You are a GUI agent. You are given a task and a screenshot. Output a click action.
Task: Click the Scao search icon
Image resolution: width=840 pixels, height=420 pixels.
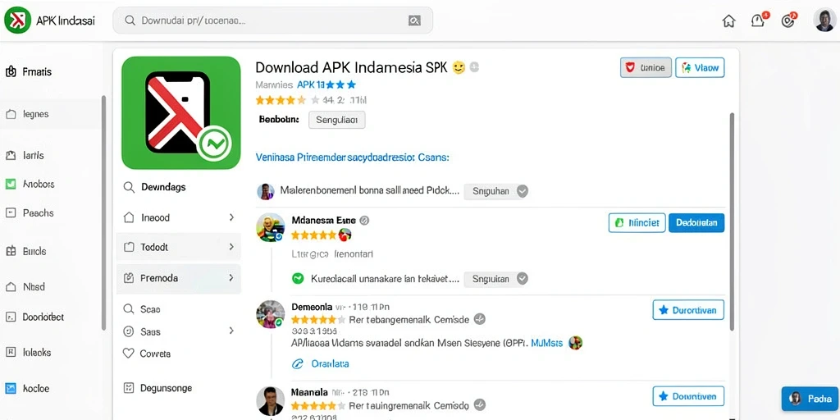[129, 309]
